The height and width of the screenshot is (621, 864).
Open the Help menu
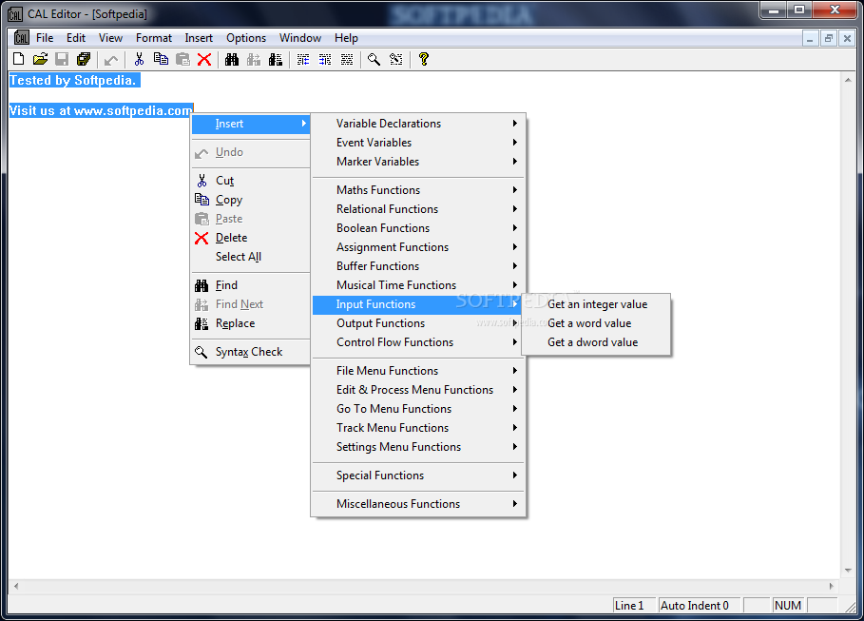coord(346,38)
